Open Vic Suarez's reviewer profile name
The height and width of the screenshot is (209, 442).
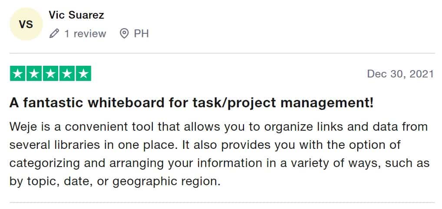coord(76,15)
